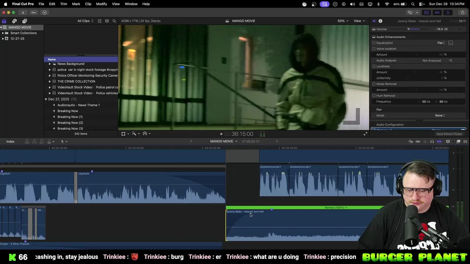The width and height of the screenshot is (470, 264).
Task: Show or hide the Browser panel
Action: click(426, 12)
